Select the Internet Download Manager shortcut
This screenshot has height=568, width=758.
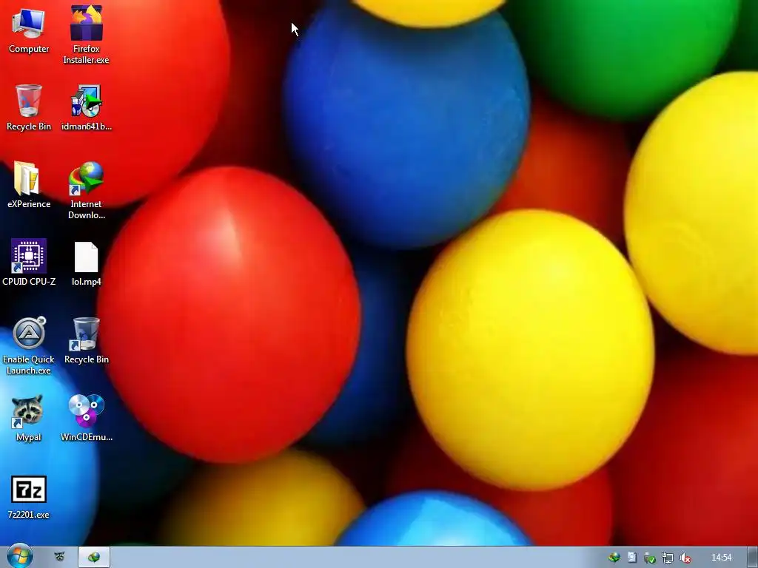86,190
